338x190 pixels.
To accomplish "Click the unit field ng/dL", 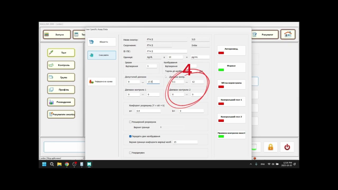I will click(154, 57).
